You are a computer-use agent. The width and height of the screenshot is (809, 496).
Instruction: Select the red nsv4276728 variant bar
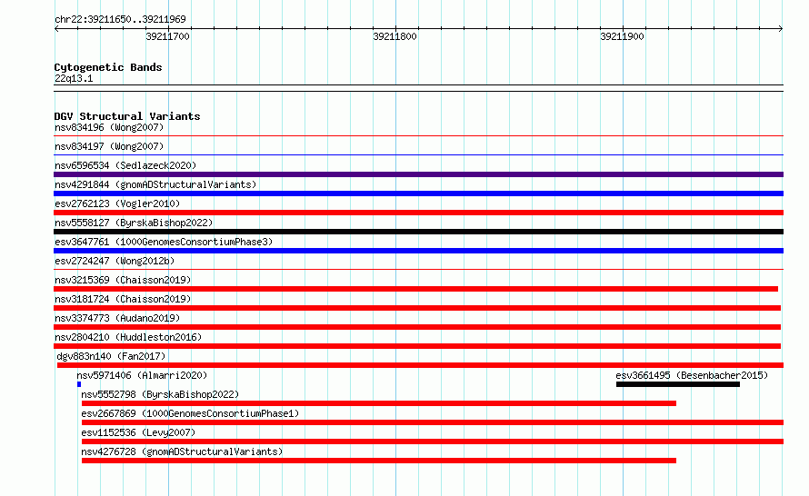(x=379, y=461)
